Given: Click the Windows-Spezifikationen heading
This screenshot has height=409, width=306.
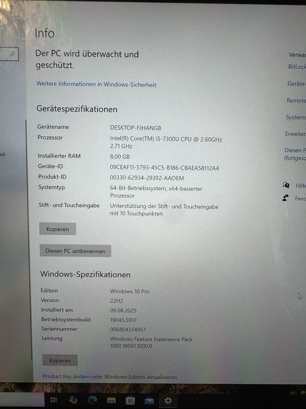Looking at the screenshot, I should 85,274.
